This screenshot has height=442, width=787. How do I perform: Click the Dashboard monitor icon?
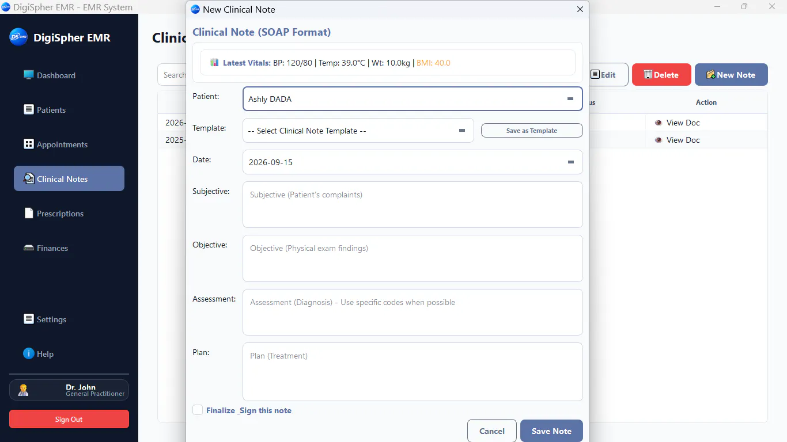(28, 75)
